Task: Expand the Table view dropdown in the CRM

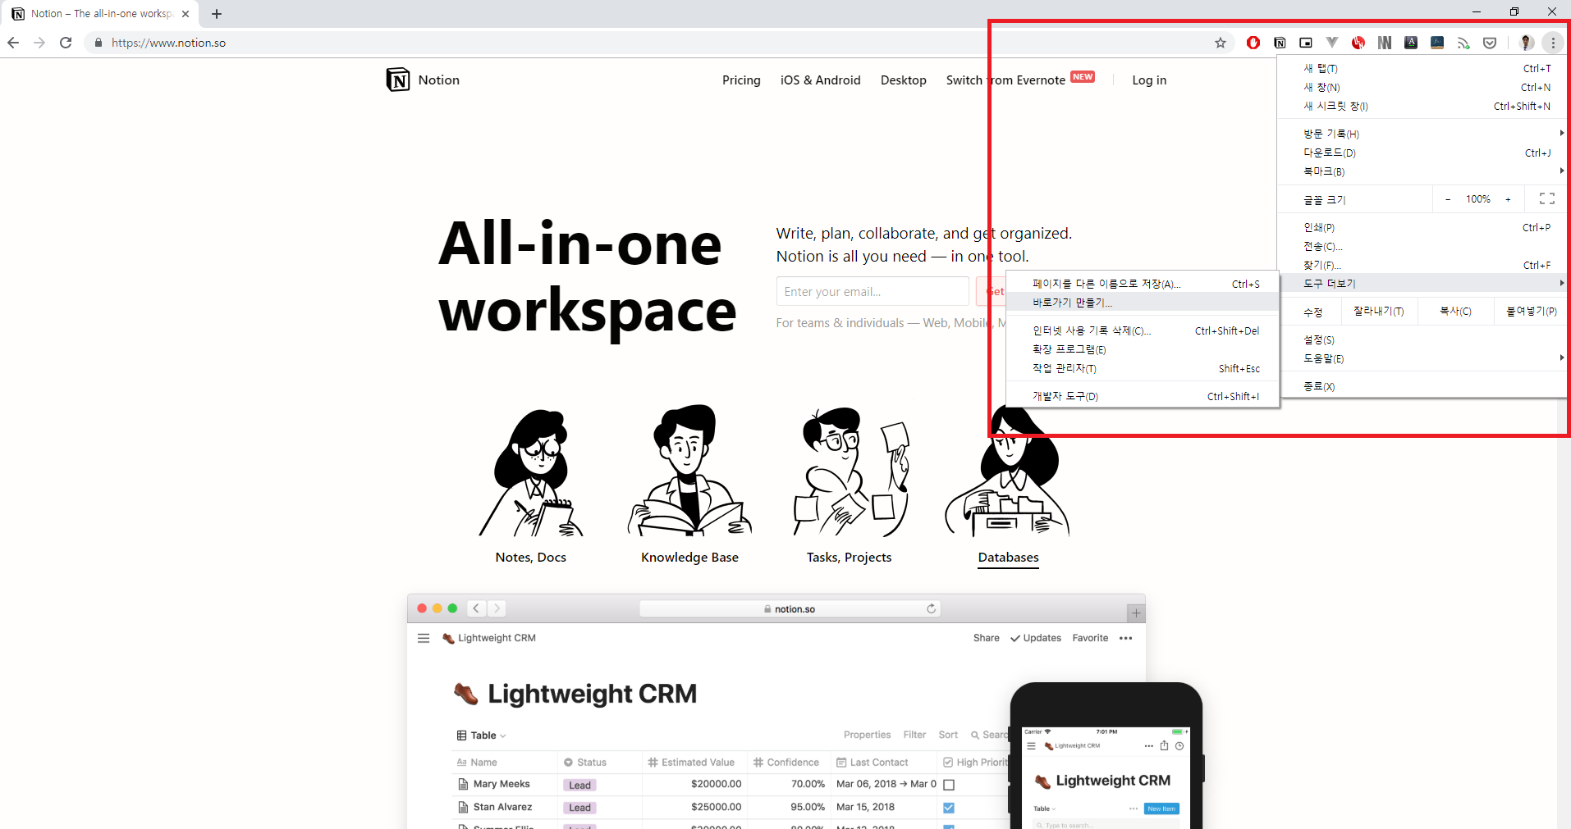Action: click(482, 736)
